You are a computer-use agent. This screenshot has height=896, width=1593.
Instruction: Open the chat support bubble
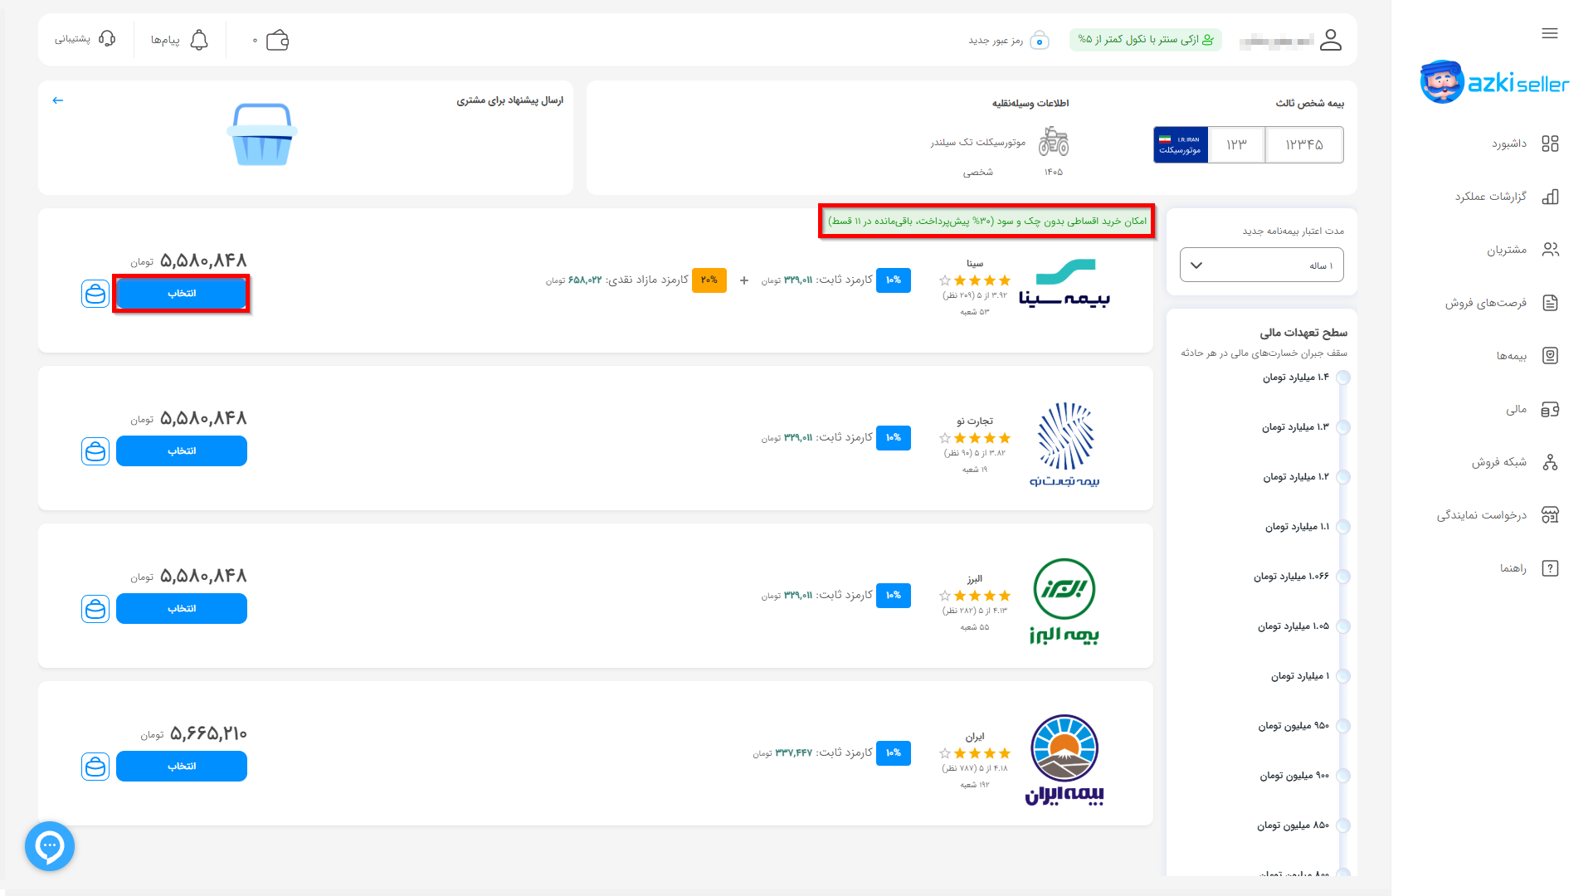pos(50,846)
